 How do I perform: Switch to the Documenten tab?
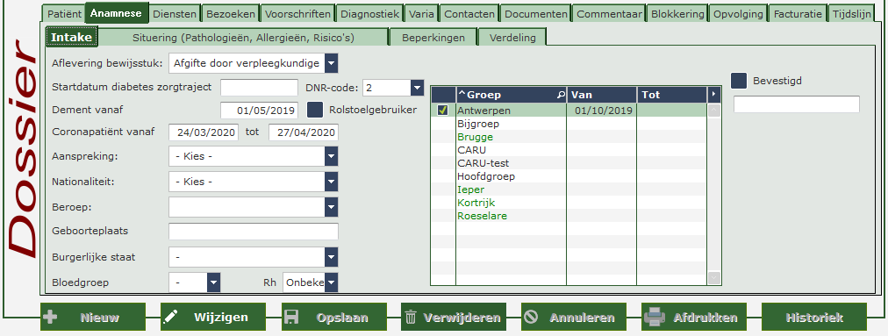click(536, 14)
